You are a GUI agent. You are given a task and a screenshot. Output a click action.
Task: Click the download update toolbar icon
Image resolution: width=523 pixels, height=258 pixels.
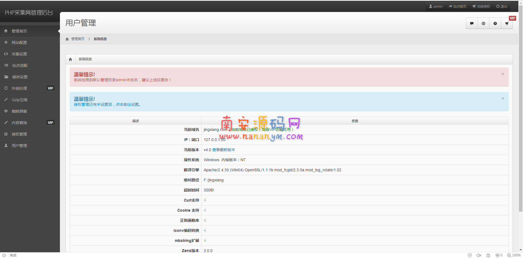pos(484,23)
